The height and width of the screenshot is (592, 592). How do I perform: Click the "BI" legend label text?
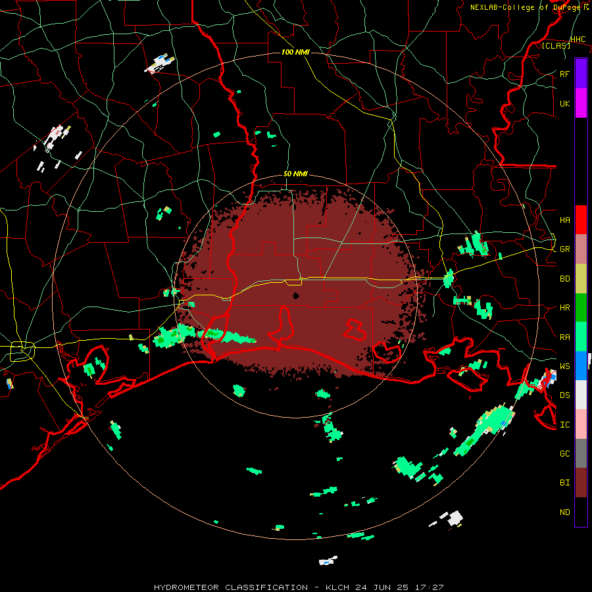[564, 483]
